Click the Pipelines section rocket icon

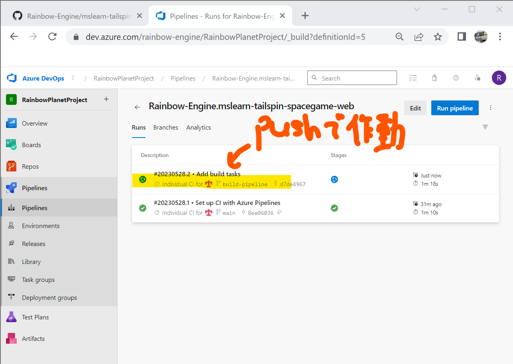tap(11, 188)
